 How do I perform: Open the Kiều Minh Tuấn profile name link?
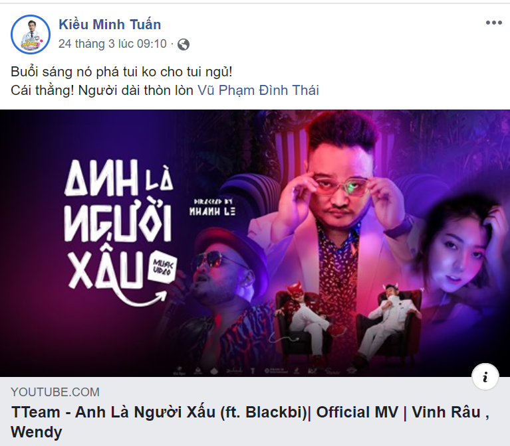[110, 25]
